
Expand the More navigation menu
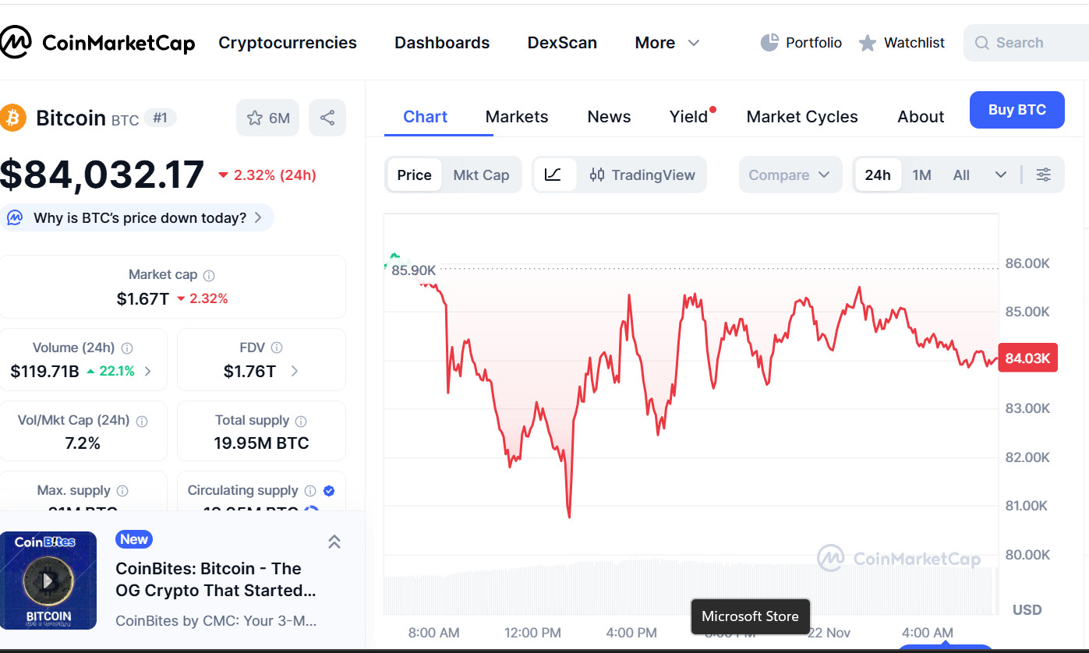667,43
